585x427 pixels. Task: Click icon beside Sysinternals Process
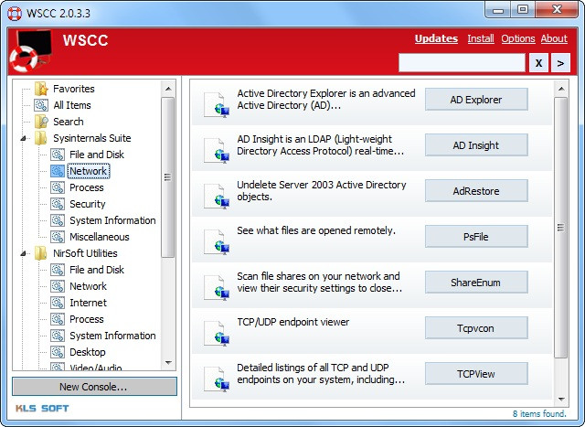[58, 187]
